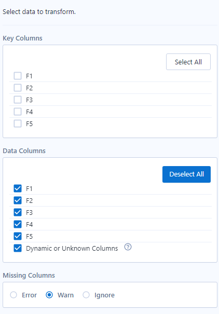This screenshot has height=314, width=219.
Task: Tick the F4 key column checkbox
Action: click(x=18, y=112)
